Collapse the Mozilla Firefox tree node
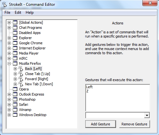Screen dimensions: 159x135 9,63
